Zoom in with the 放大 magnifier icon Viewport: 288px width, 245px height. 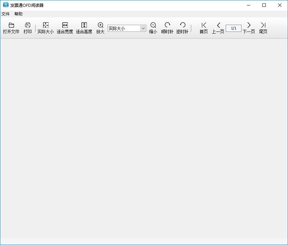pyautogui.click(x=101, y=25)
